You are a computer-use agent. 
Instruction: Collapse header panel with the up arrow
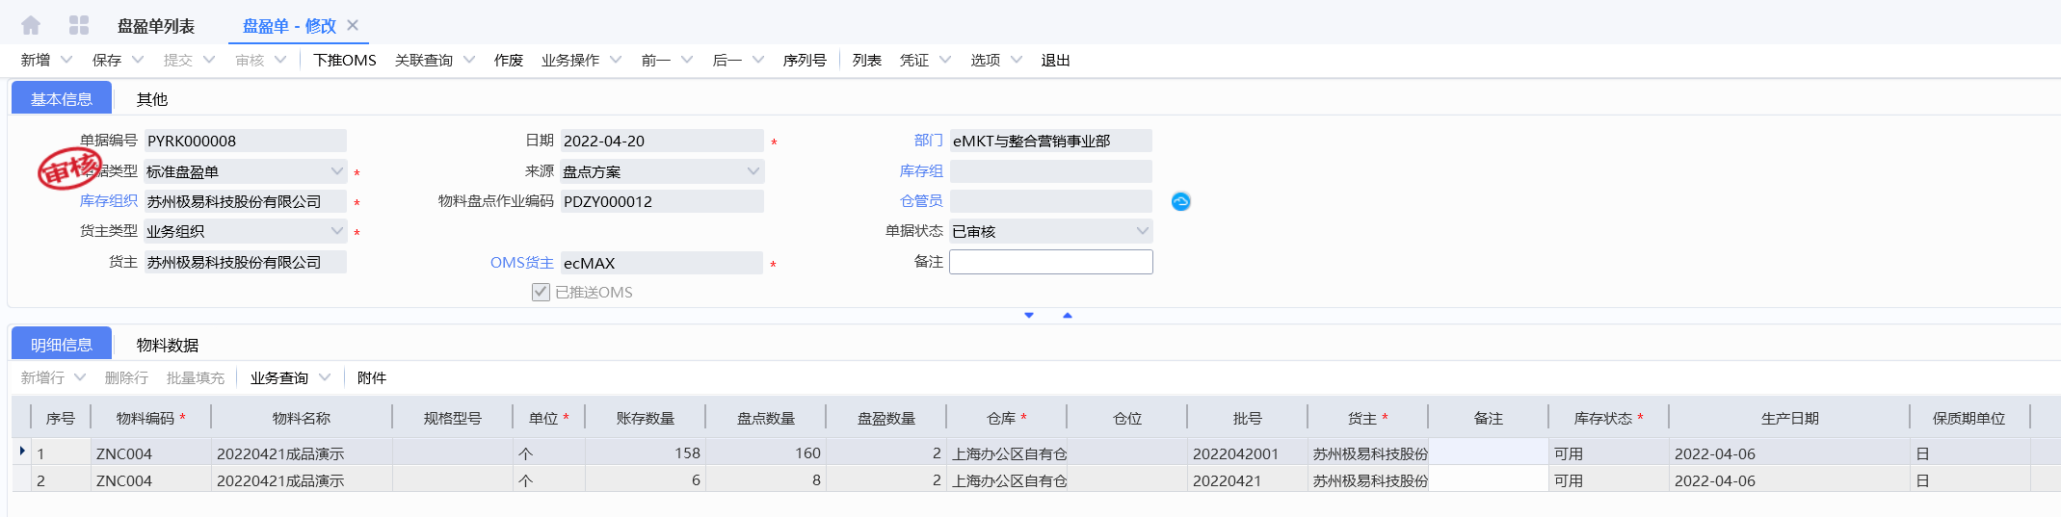point(1068,315)
